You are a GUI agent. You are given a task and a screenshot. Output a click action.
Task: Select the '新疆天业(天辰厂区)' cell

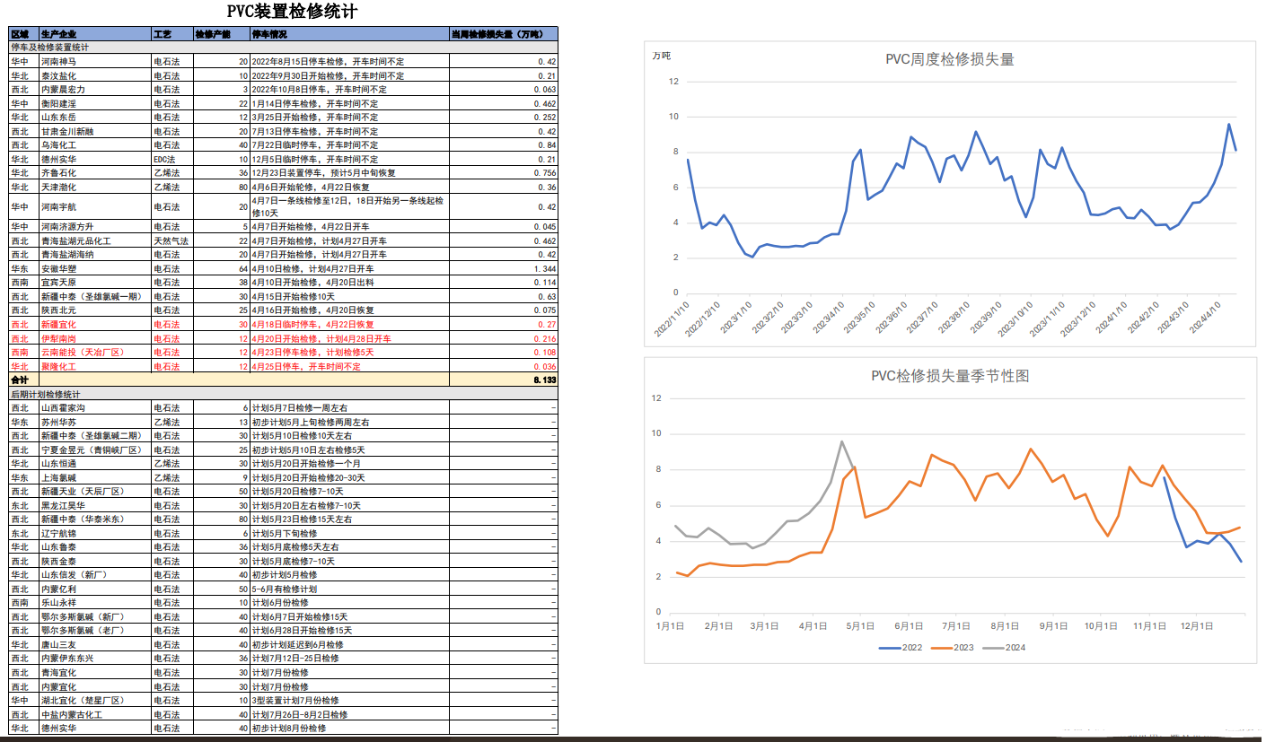point(95,492)
